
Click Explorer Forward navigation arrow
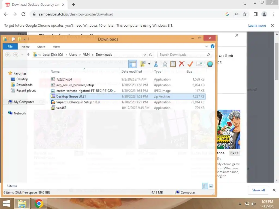pos(16,55)
